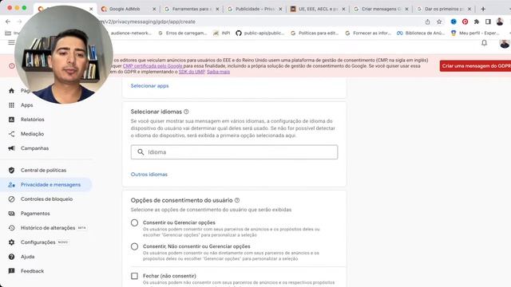Click the Configurações gear icon
Viewport: 511px width, 287px height.
click(11, 242)
